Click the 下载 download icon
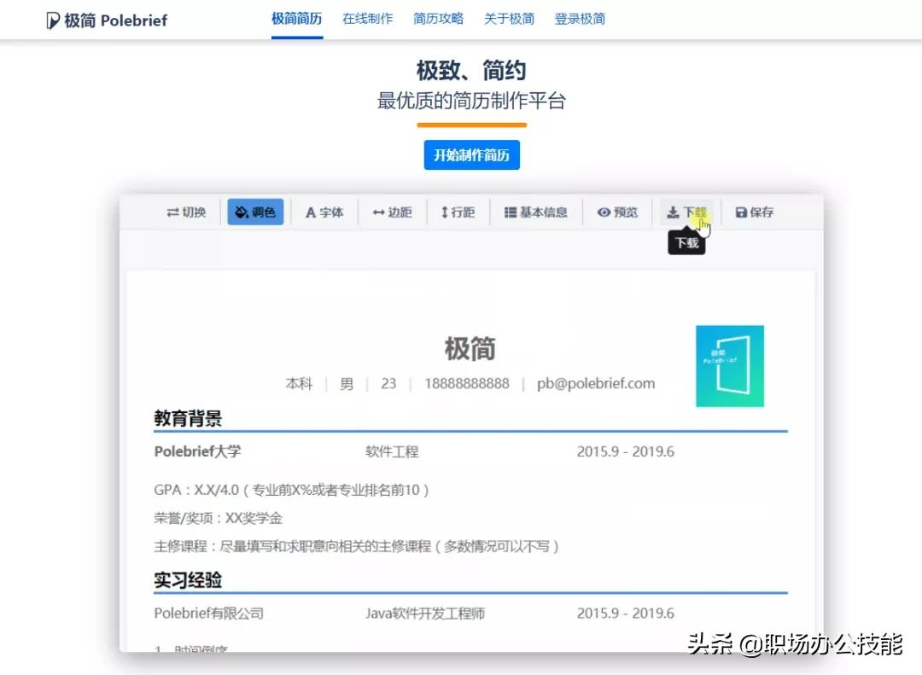922x675 pixels. click(x=687, y=212)
